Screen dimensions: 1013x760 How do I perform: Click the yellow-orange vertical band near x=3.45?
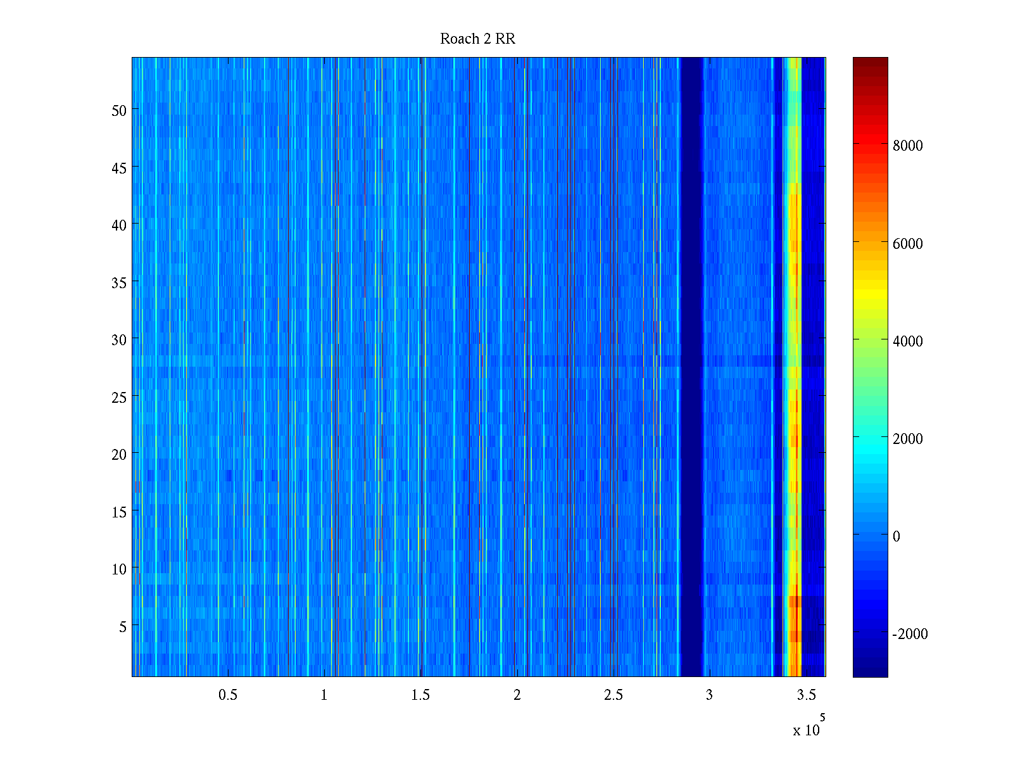pyautogui.click(x=793, y=367)
